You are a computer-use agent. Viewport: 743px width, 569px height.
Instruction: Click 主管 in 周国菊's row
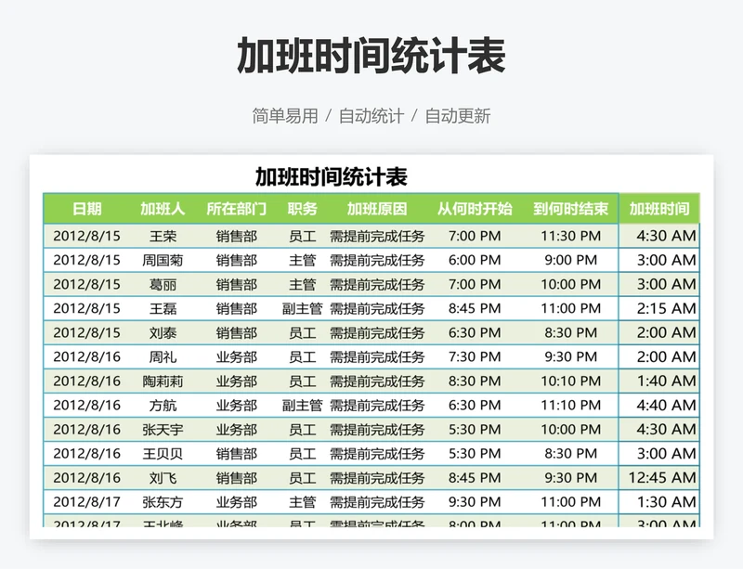click(303, 260)
